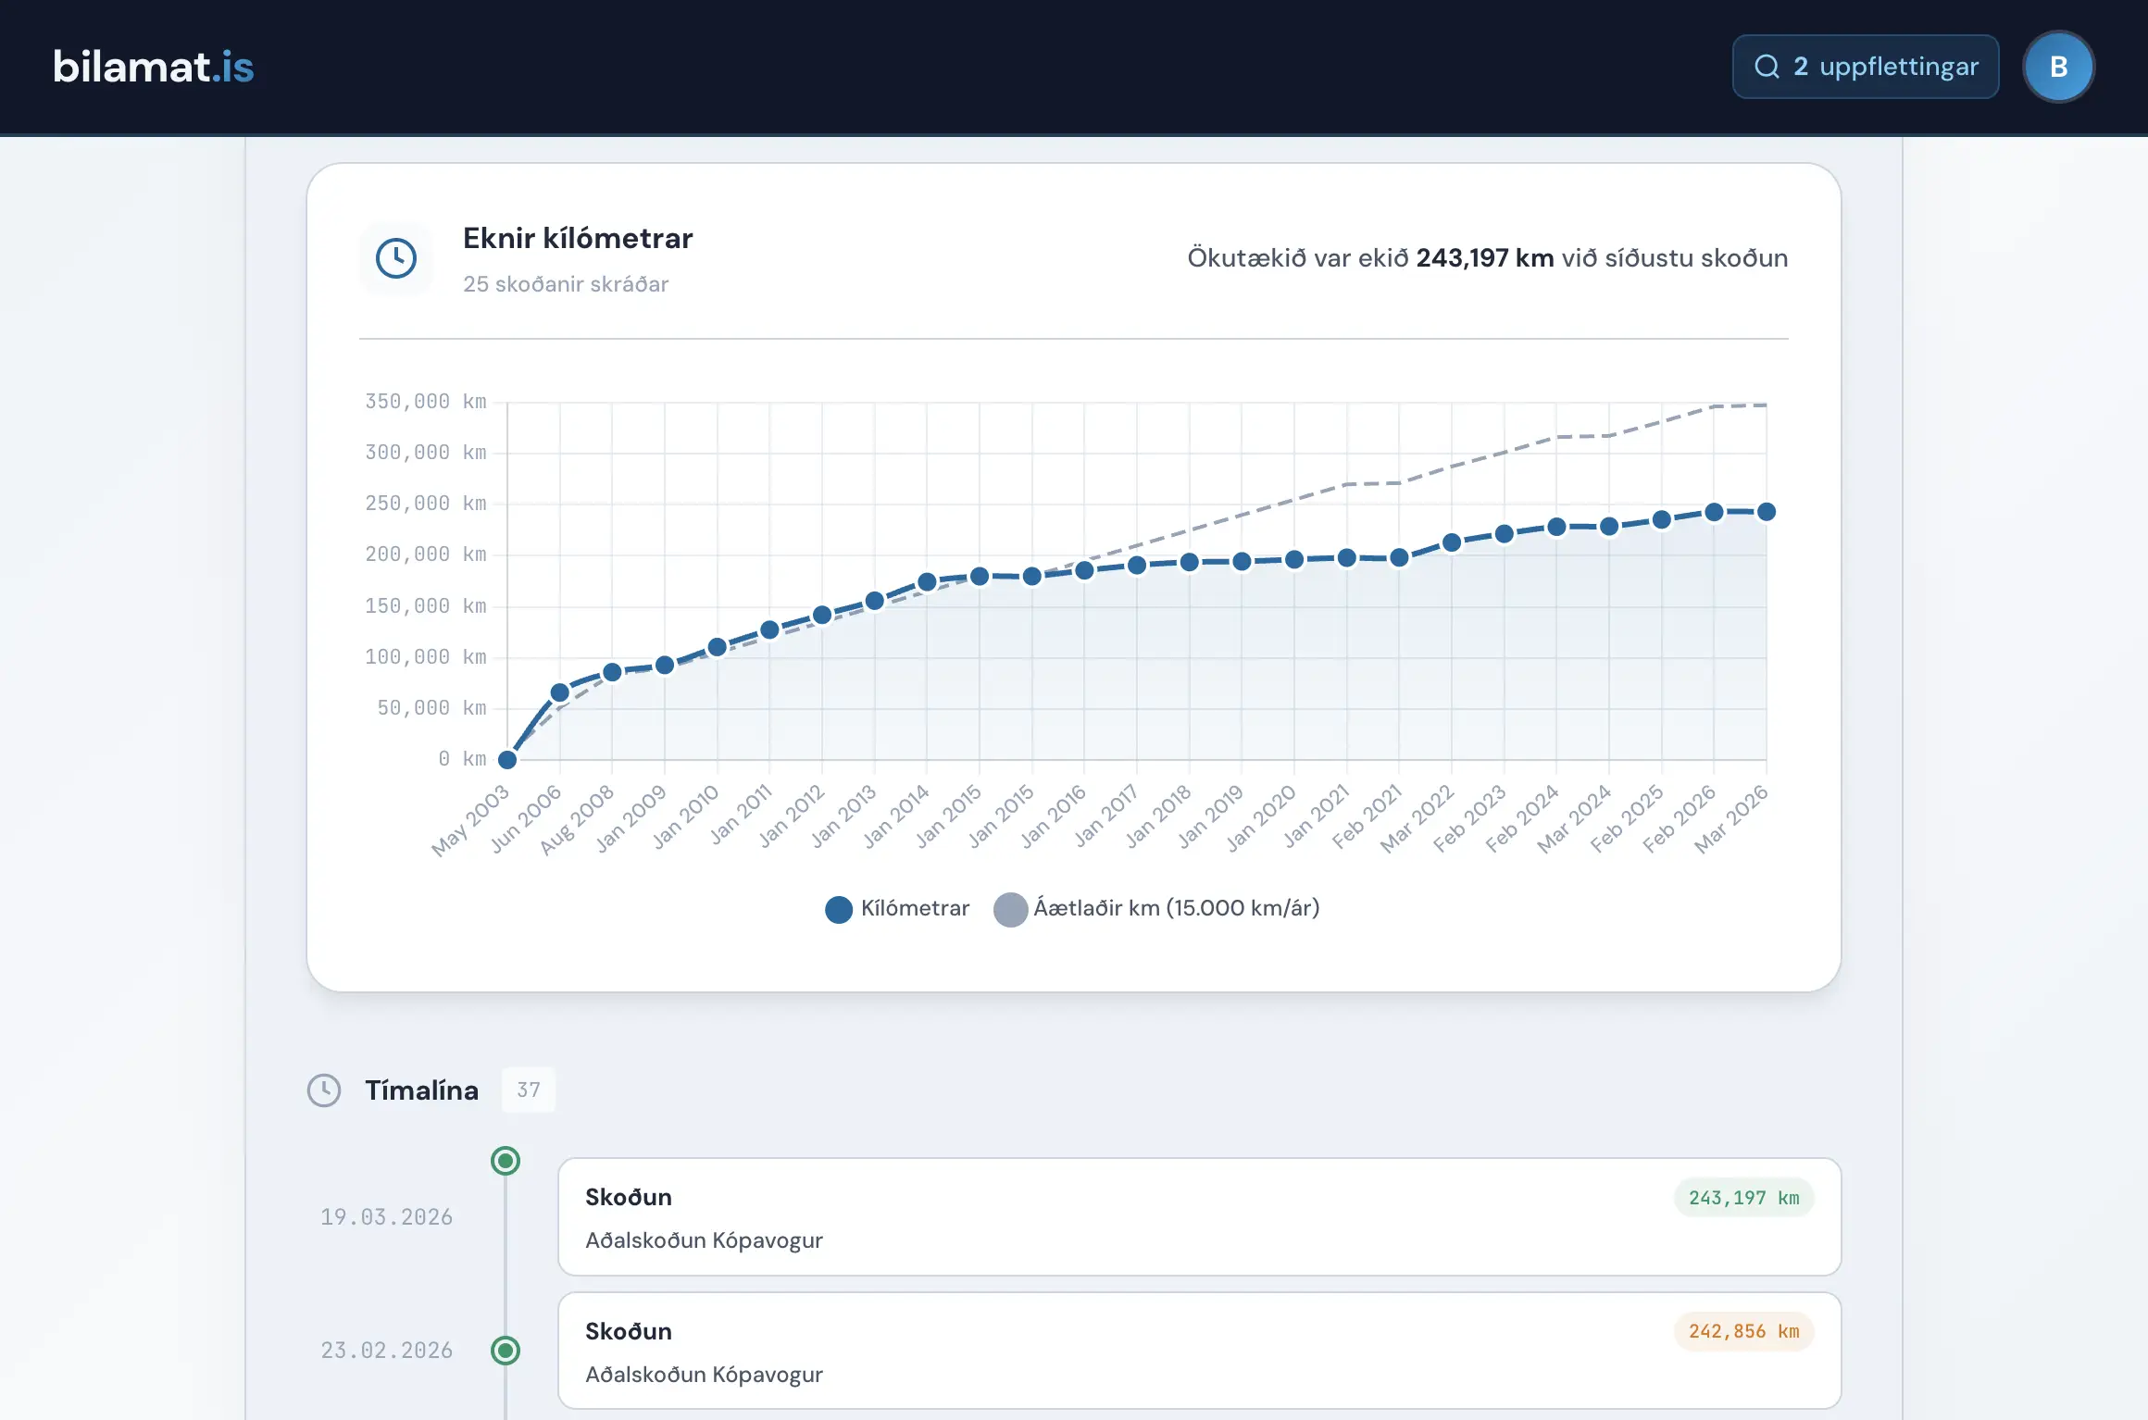The width and height of the screenshot is (2148, 1420).
Task: Select the May 2003 data point at 0 km
Action: [507, 760]
